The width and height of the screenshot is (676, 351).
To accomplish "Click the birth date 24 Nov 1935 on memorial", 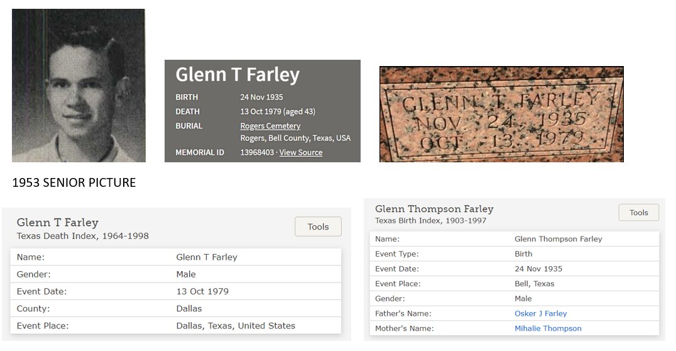I will pos(262,97).
